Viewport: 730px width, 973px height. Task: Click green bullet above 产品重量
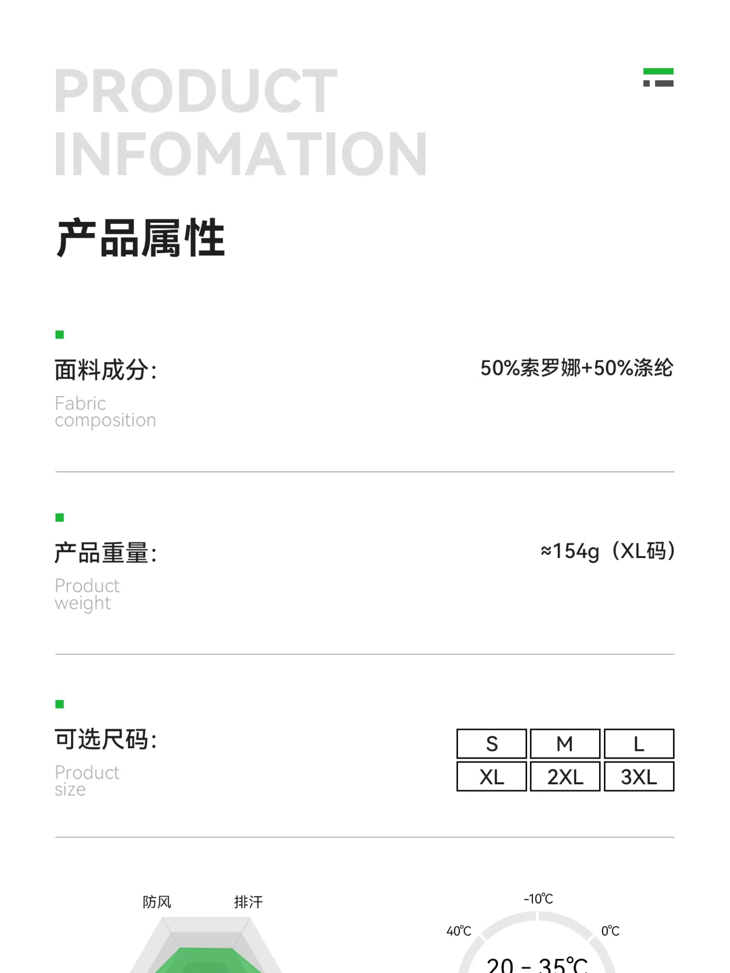[x=60, y=517]
